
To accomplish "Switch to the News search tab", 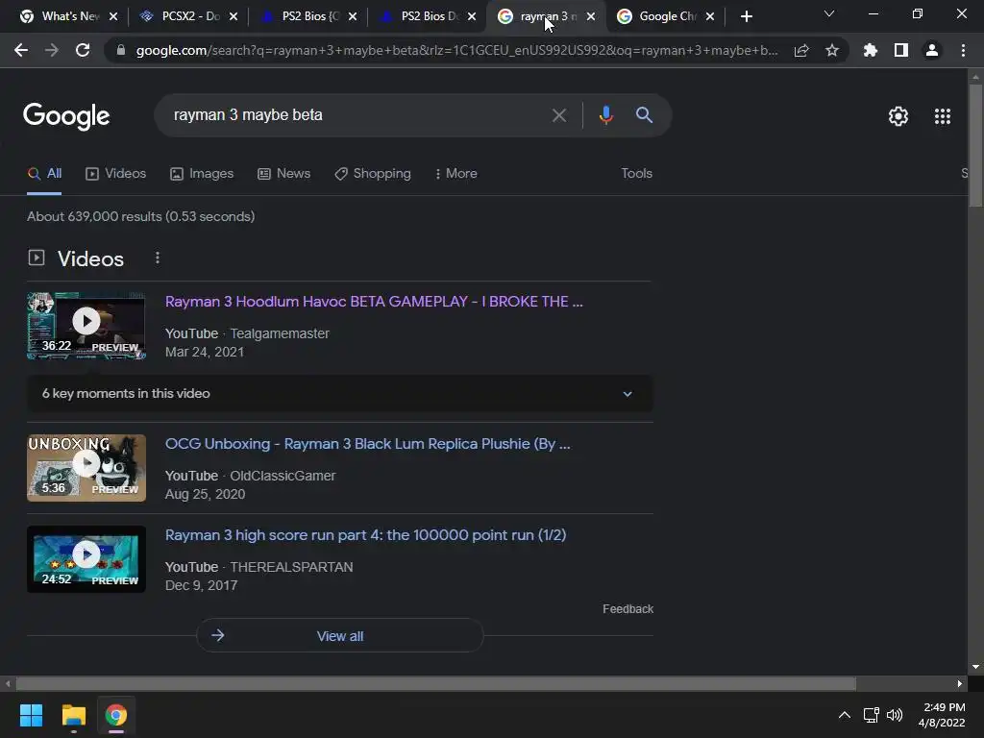I will coord(284,174).
